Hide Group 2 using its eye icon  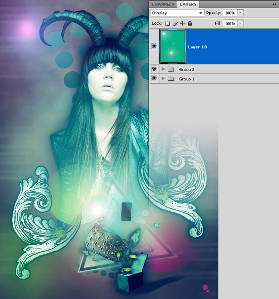pyautogui.click(x=154, y=69)
